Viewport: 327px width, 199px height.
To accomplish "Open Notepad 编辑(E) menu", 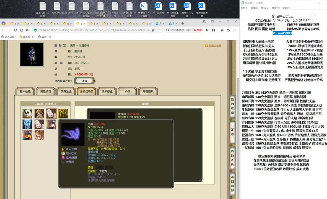I will tap(255, 8).
